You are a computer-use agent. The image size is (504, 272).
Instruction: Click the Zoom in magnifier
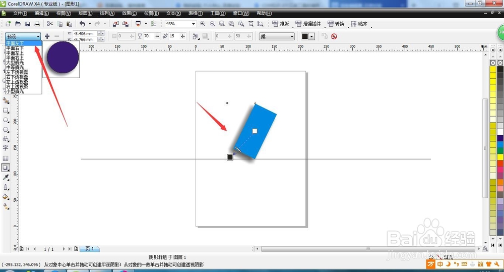pyautogui.click(x=203, y=24)
